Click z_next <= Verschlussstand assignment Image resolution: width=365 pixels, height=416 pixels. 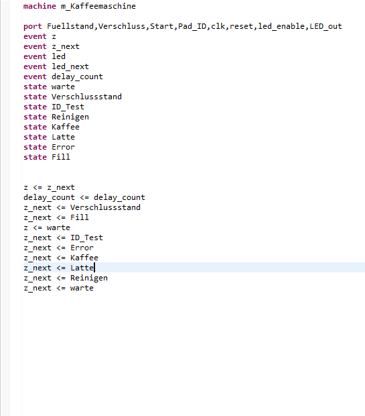click(82, 207)
